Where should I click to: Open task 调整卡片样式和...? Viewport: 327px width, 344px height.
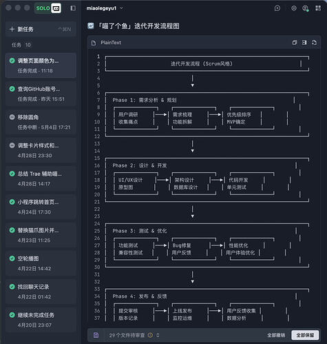click(41, 150)
